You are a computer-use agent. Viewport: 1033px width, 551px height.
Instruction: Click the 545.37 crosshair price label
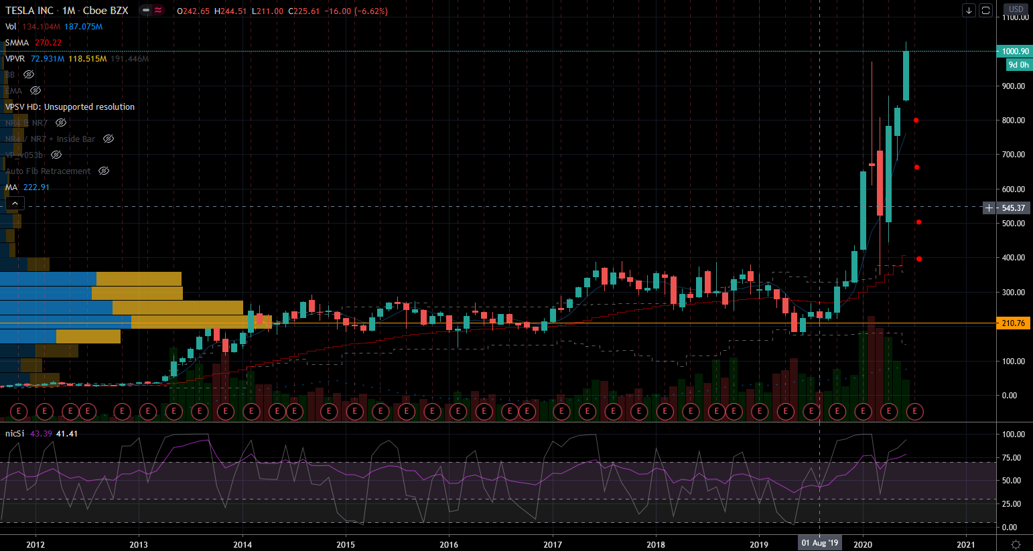click(x=1014, y=208)
